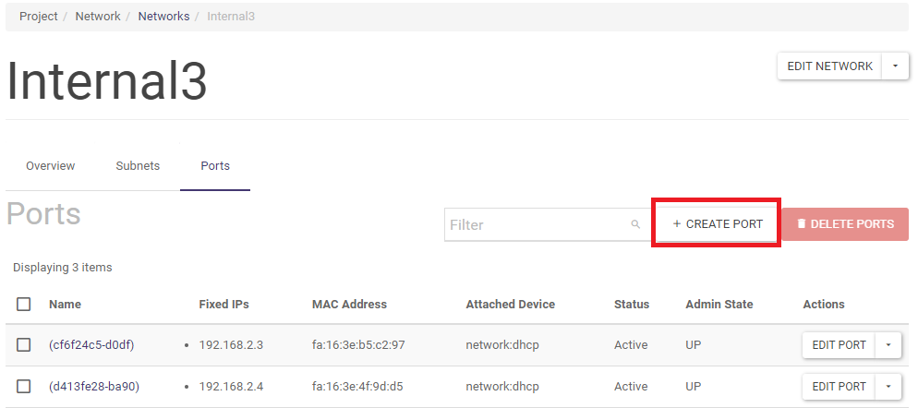Open the cf6f24c5-d0df port link
The height and width of the screenshot is (408, 918).
[91, 345]
